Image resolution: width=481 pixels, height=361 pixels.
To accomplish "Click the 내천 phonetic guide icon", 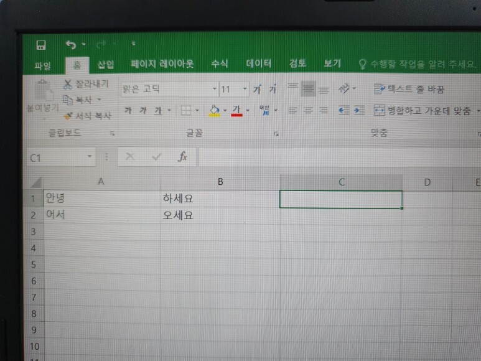I will tap(264, 110).
